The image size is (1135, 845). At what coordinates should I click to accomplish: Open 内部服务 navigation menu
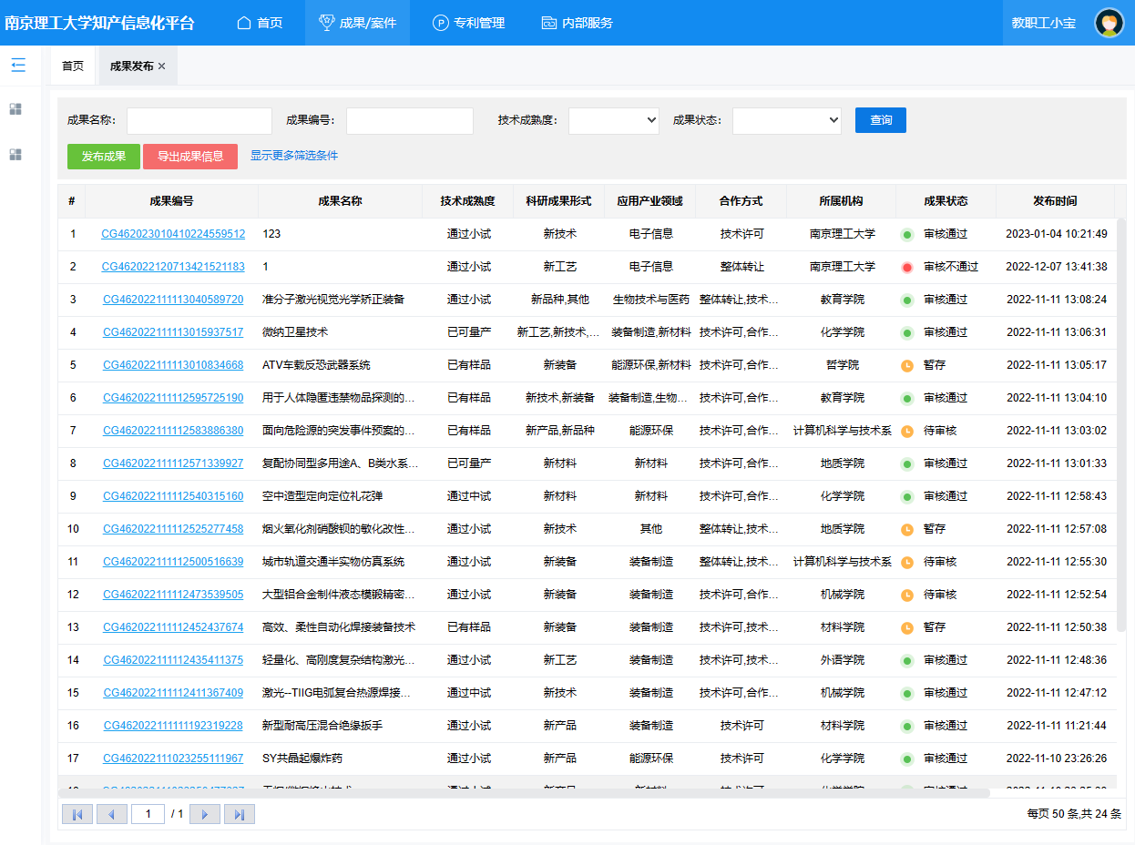pos(577,23)
